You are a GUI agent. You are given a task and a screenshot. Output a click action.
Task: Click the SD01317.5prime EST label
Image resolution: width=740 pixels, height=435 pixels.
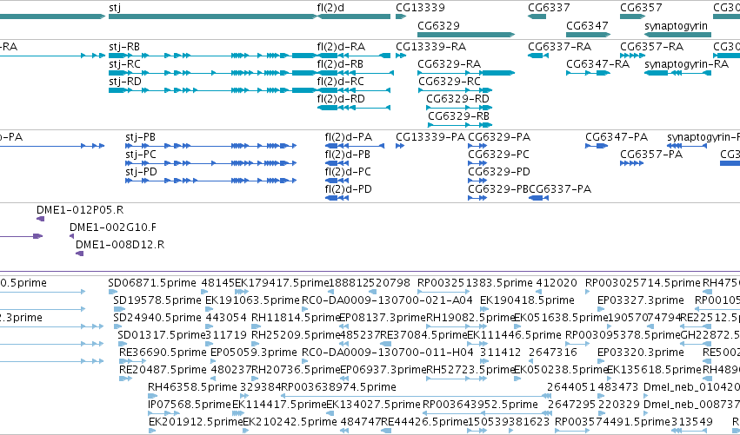point(162,335)
